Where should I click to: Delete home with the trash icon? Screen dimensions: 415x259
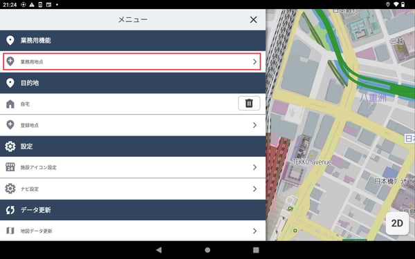coord(249,104)
